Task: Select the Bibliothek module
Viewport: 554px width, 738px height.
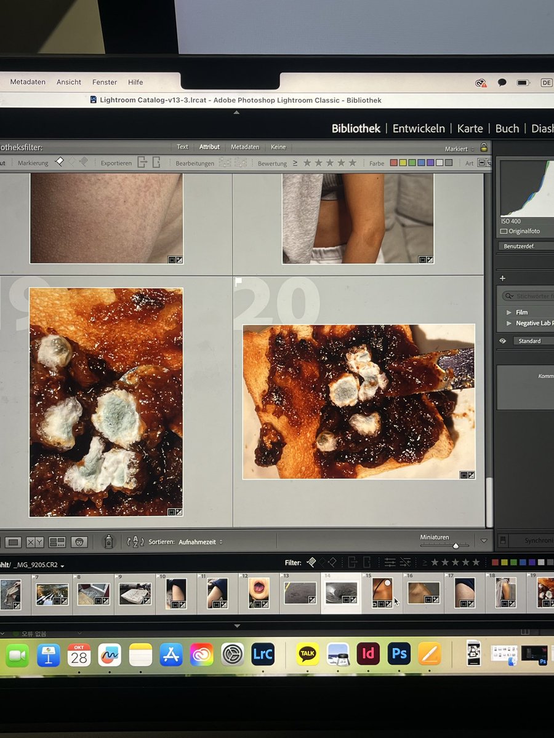Action: click(356, 129)
